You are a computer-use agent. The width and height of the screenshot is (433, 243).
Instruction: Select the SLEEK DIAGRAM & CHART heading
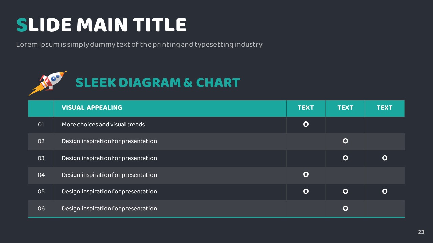158,83
